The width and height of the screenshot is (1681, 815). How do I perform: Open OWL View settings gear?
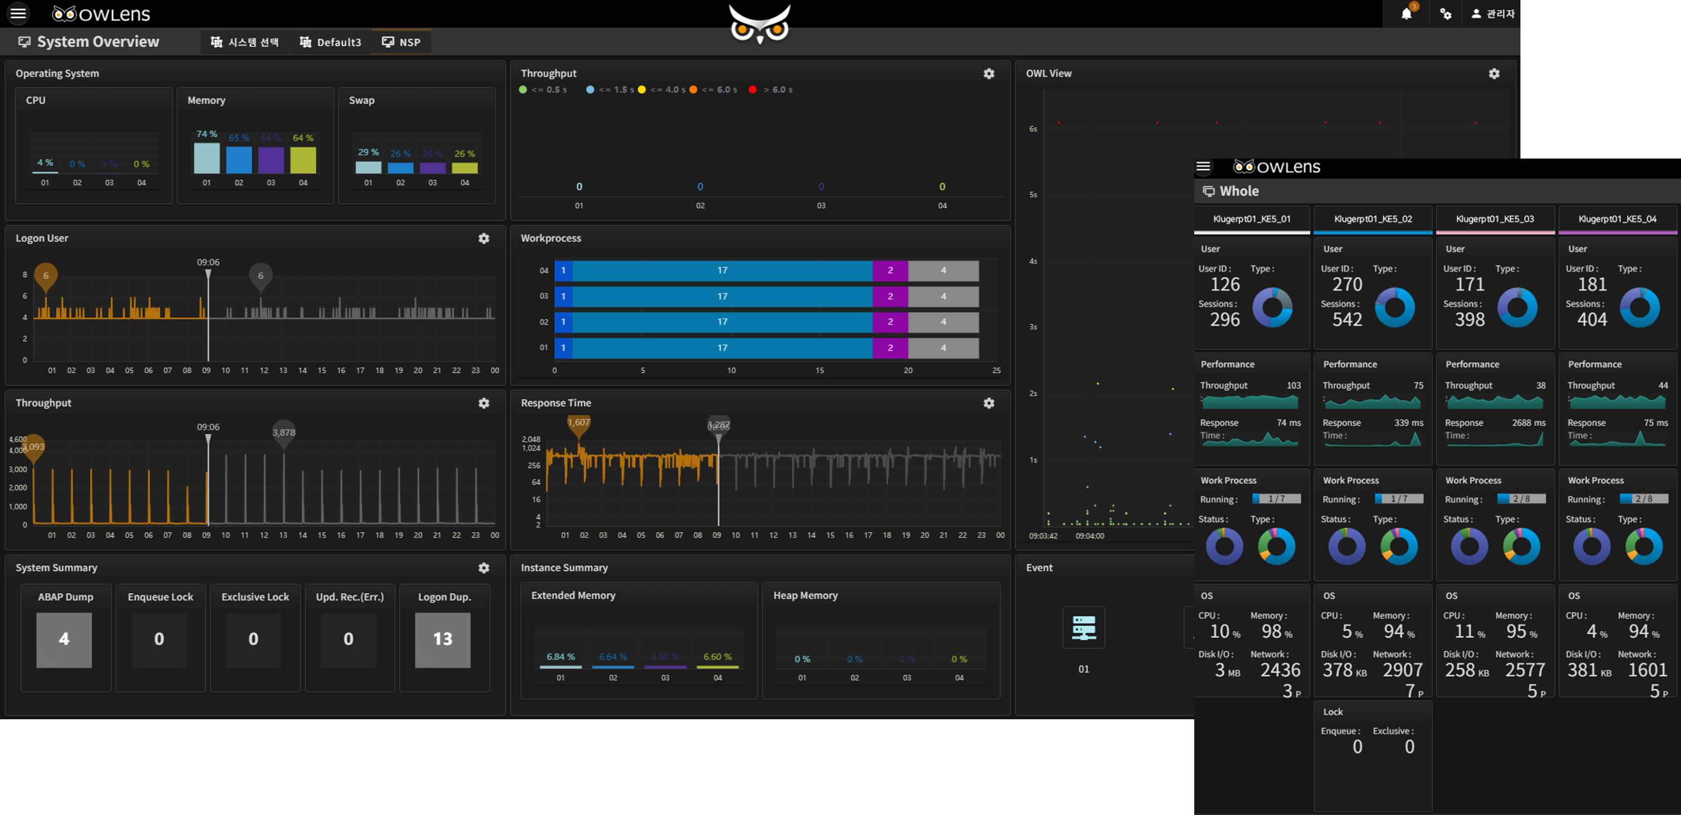click(x=1494, y=74)
